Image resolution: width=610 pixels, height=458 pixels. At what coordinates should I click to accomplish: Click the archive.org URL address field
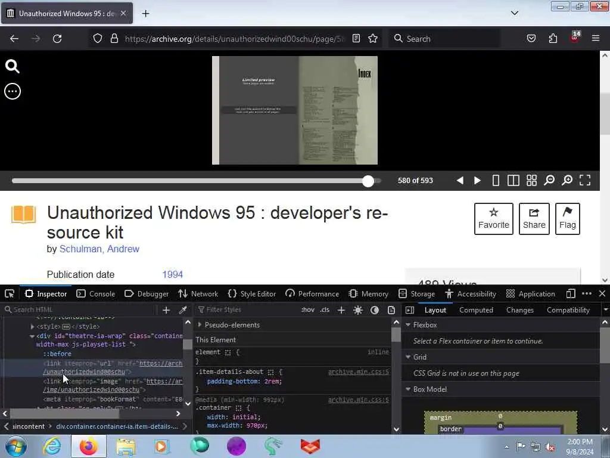point(234,39)
